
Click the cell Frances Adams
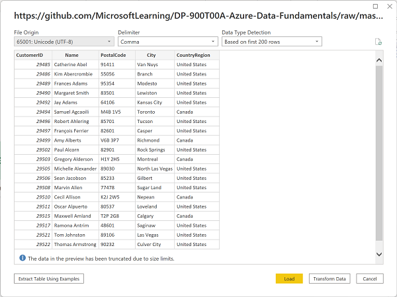(75, 83)
